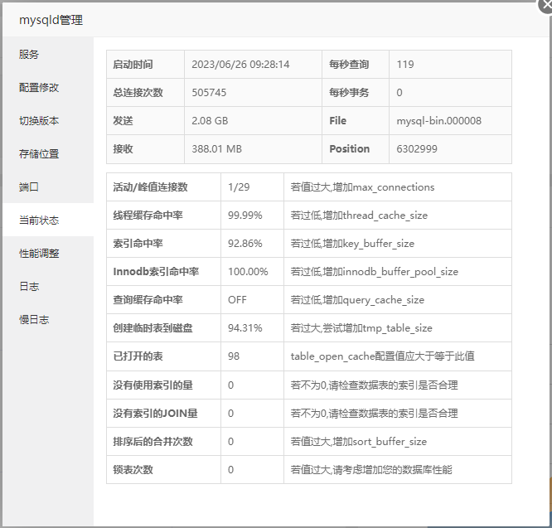Image resolution: width=552 pixels, height=528 pixels.
Task: Open the 存储位置 tab
Action: tap(48, 153)
